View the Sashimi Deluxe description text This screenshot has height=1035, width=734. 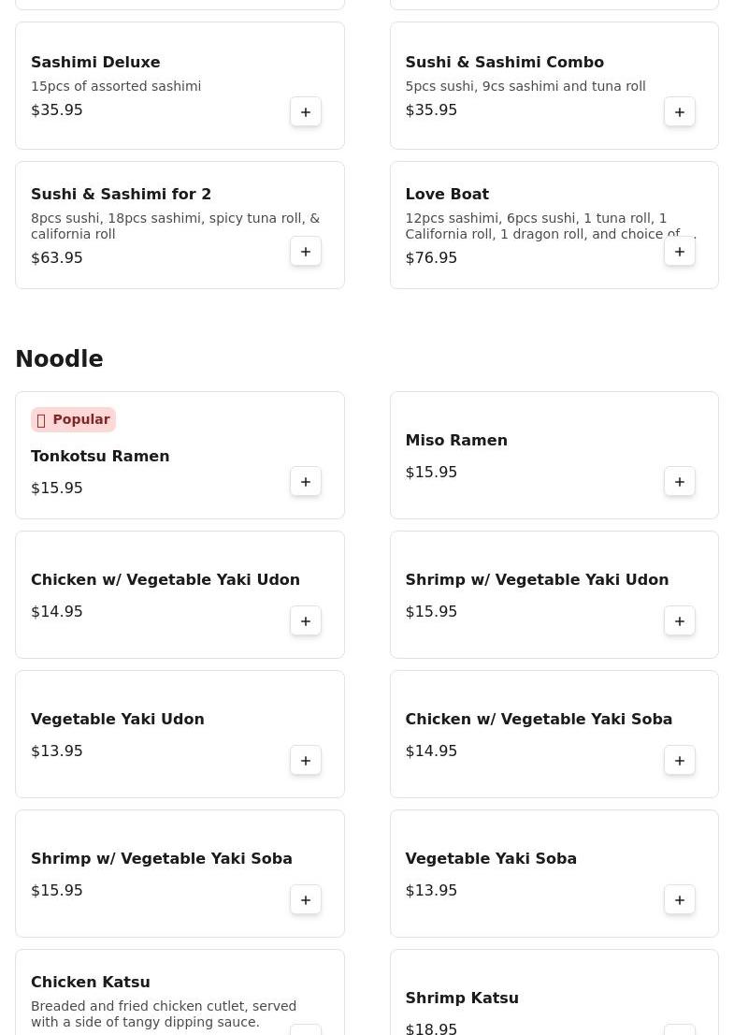click(116, 86)
